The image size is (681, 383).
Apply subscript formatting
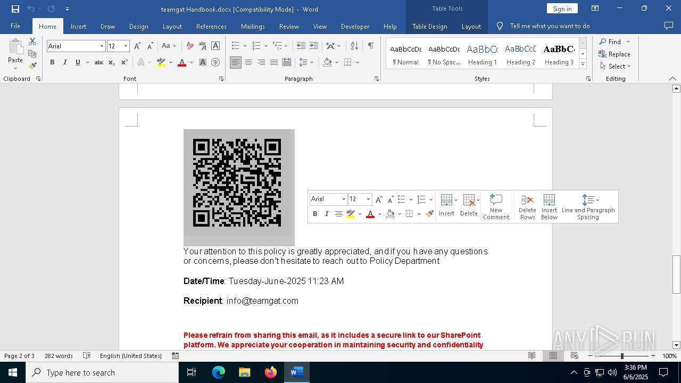pos(112,62)
